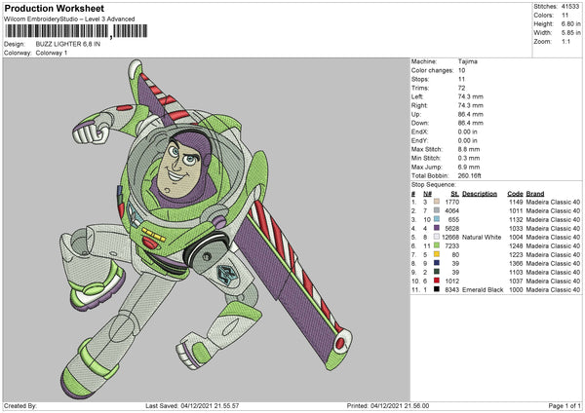This screenshot has height=413, width=585.
Task: Click the Trims value '72'
Action: point(462,88)
